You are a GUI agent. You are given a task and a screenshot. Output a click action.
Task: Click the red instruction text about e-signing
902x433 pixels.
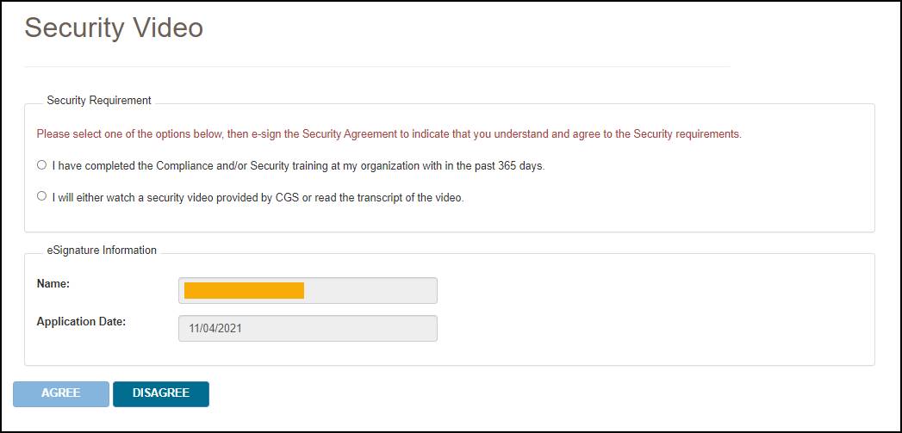pos(389,134)
